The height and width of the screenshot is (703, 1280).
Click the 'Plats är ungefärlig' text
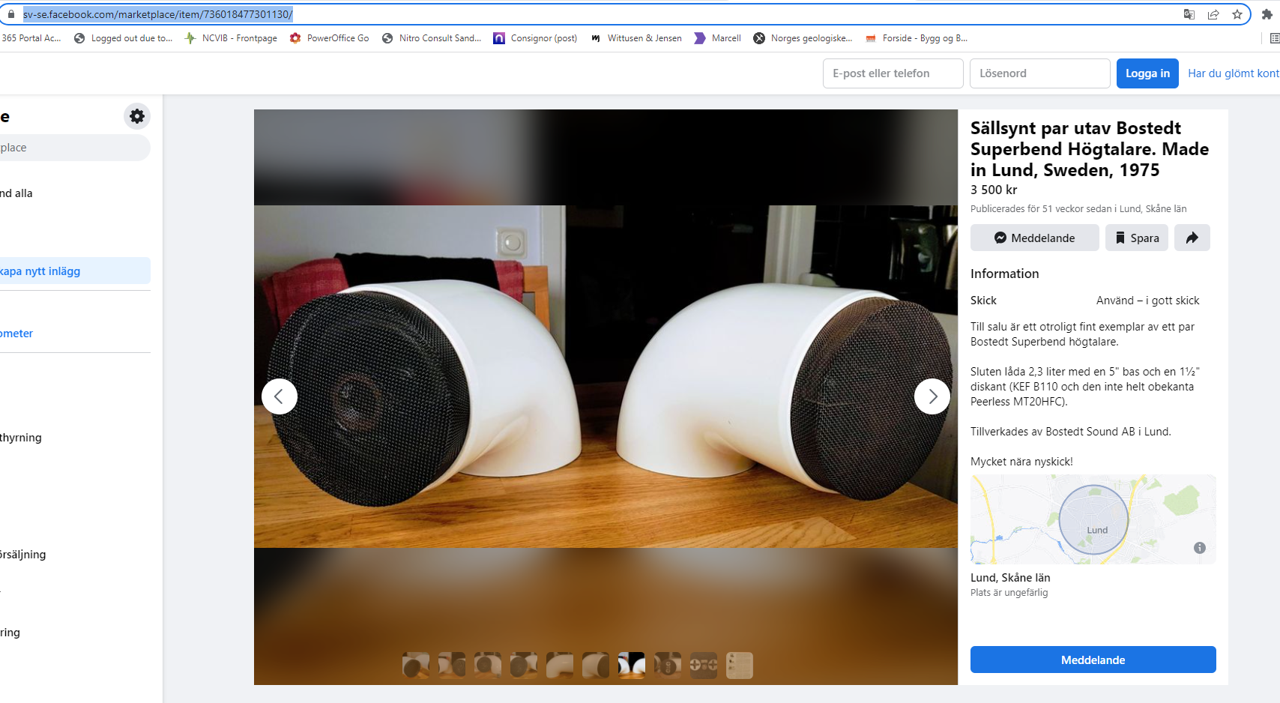pyautogui.click(x=1009, y=593)
